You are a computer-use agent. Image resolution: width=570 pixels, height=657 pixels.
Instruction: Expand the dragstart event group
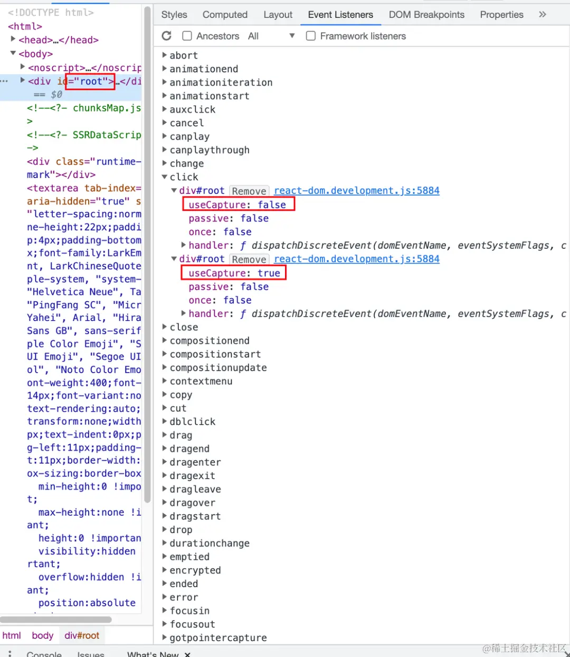click(x=165, y=516)
